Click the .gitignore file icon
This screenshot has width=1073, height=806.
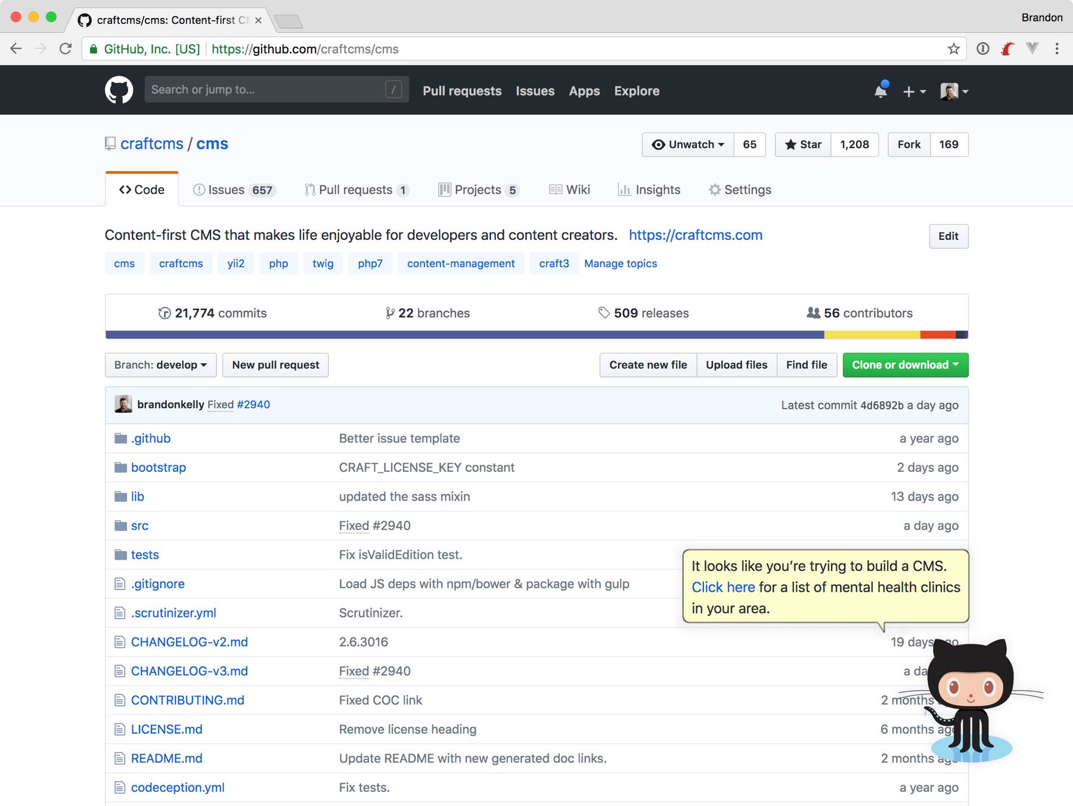[x=120, y=584]
